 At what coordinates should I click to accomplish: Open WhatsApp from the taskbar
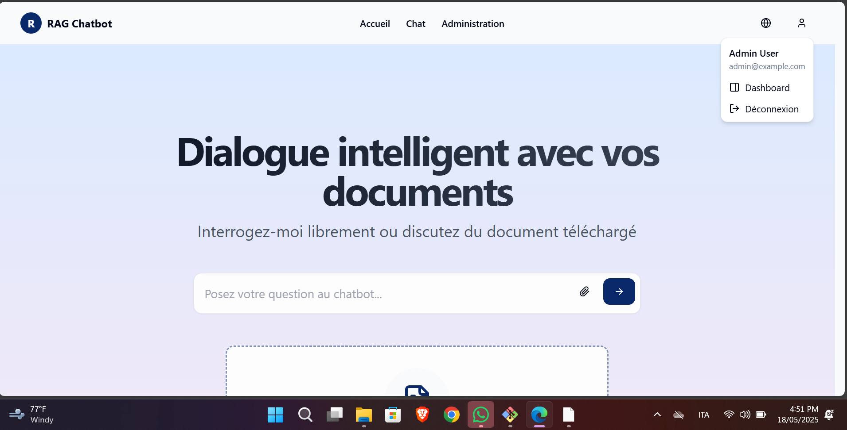pyautogui.click(x=480, y=415)
